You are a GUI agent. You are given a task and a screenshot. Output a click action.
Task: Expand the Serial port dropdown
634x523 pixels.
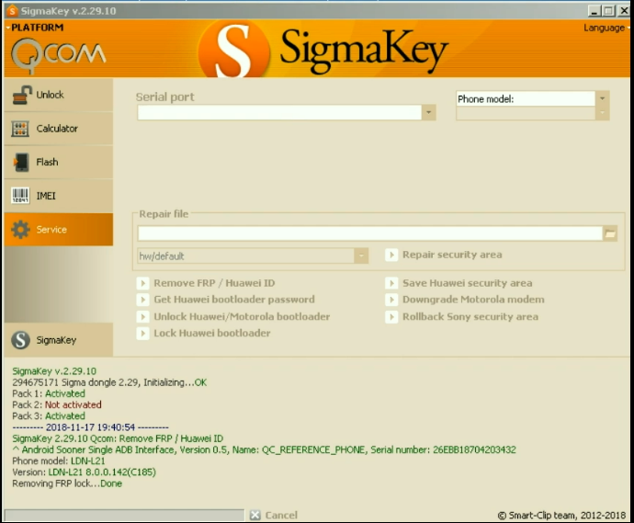[428, 112]
